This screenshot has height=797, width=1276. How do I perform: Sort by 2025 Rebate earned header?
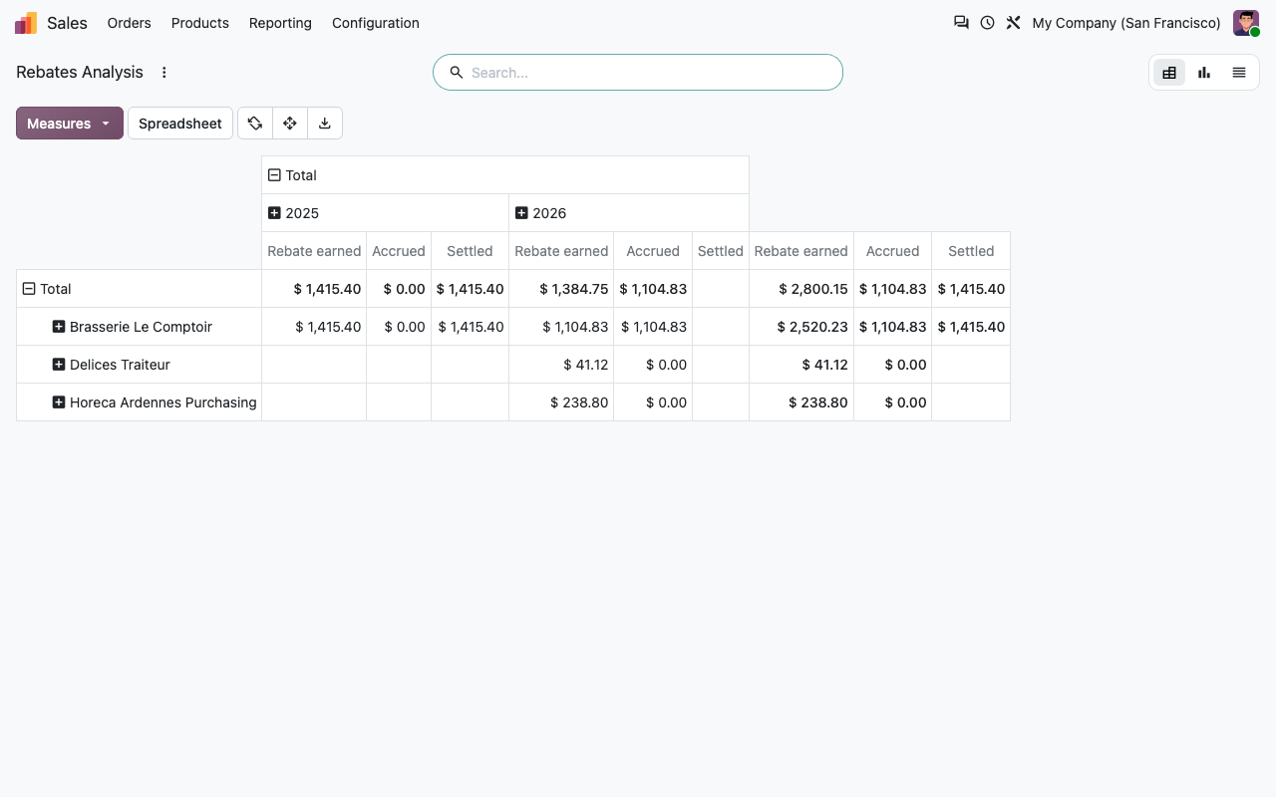pyautogui.click(x=314, y=251)
